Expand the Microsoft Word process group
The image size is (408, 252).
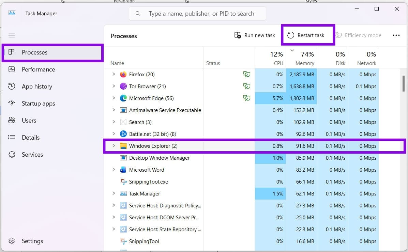tap(114, 170)
